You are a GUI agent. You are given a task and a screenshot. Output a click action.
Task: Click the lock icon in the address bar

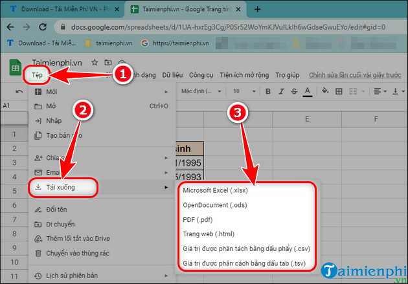(63, 27)
